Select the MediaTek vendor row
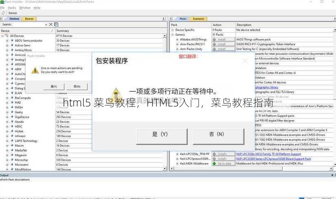The image size is (336, 199). [21, 150]
